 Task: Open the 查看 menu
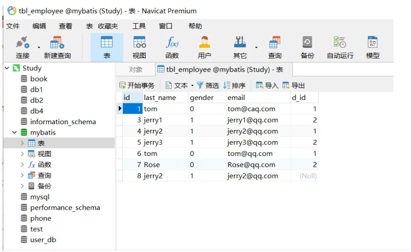(65, 26)
